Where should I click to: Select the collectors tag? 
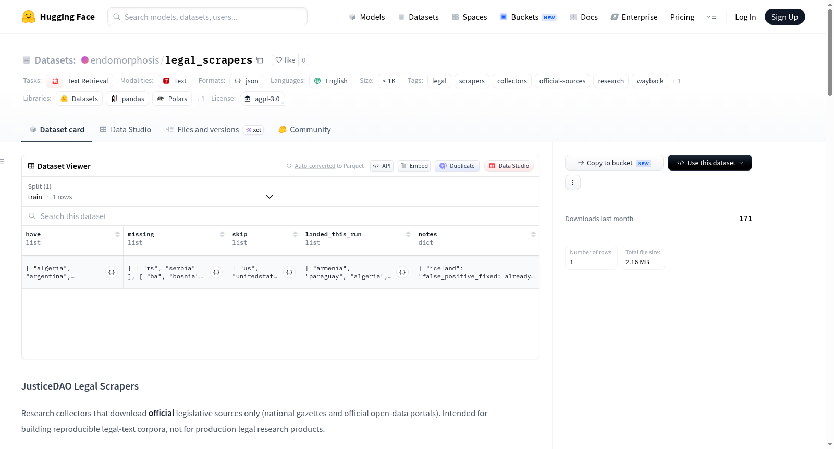pos(512,81)
